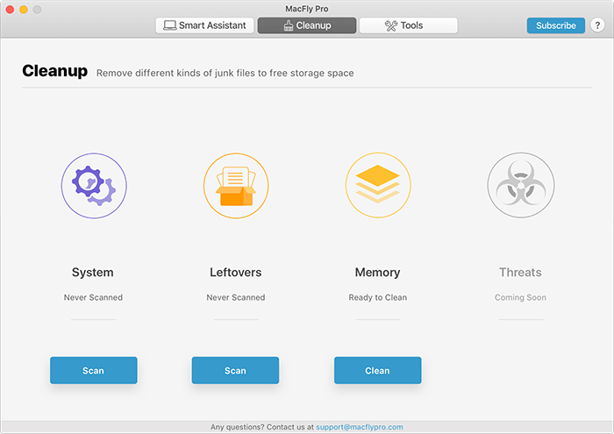Open the Tools tab
The image size is (614, 434).
pyautogui.click(x=409, y=25)
